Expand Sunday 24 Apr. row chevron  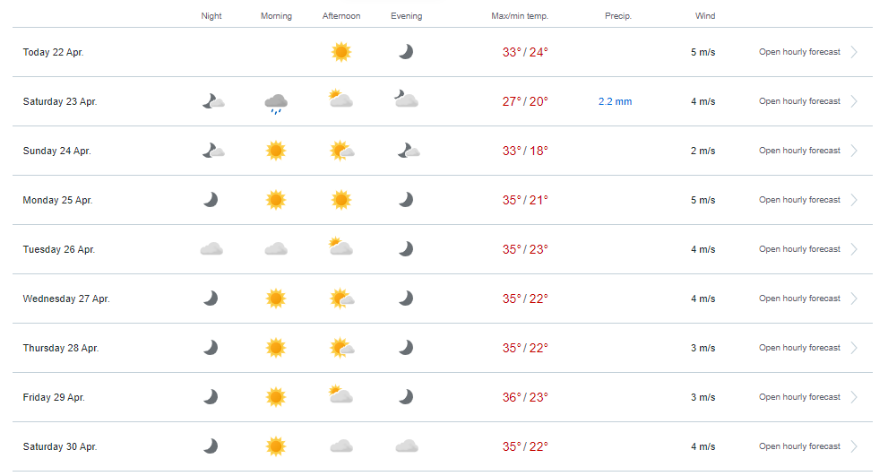(854, 151)
